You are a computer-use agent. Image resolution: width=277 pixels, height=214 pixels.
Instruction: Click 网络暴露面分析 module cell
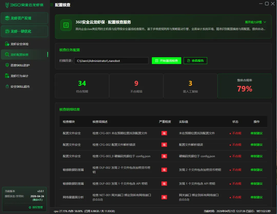click(73, 197)
